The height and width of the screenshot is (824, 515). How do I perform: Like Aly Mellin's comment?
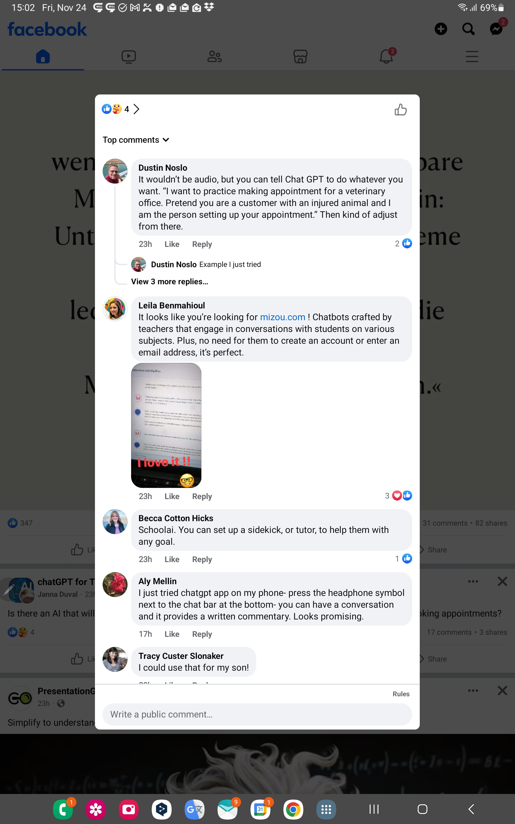click(172, 634)
